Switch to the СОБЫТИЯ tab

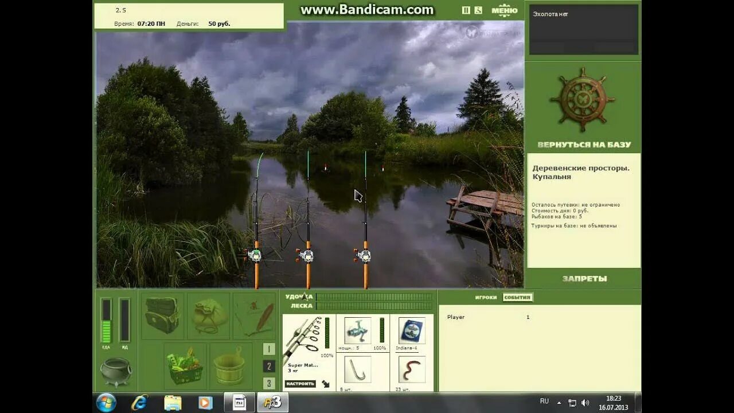click(x=518, y=298)
